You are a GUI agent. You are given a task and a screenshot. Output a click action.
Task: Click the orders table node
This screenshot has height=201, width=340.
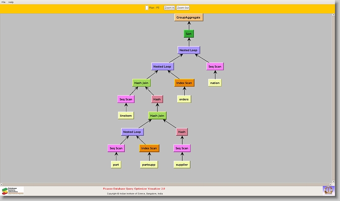pos(184,99)
